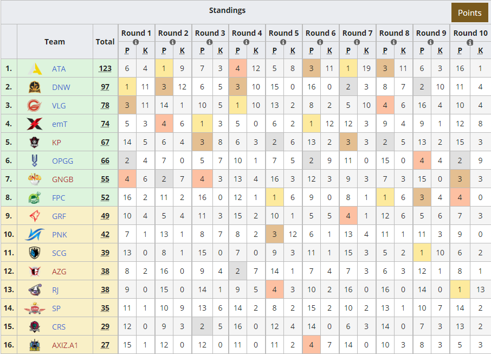Click the P subheader under Round 7

point(348,52)
